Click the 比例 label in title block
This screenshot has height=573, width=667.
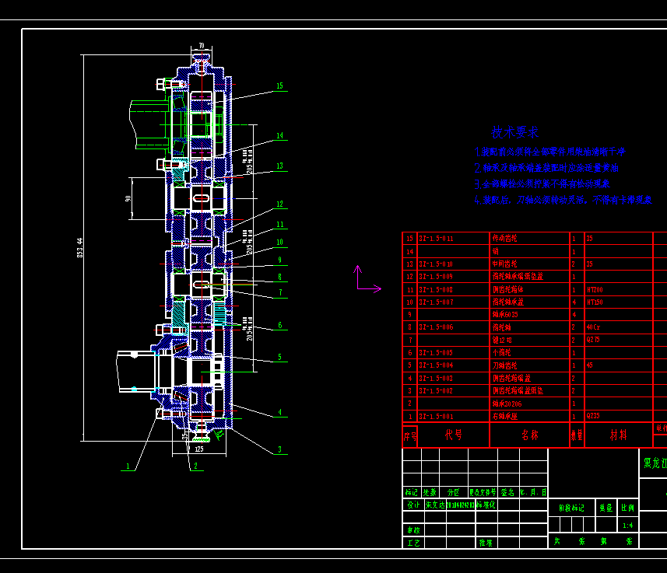point(627,508)
